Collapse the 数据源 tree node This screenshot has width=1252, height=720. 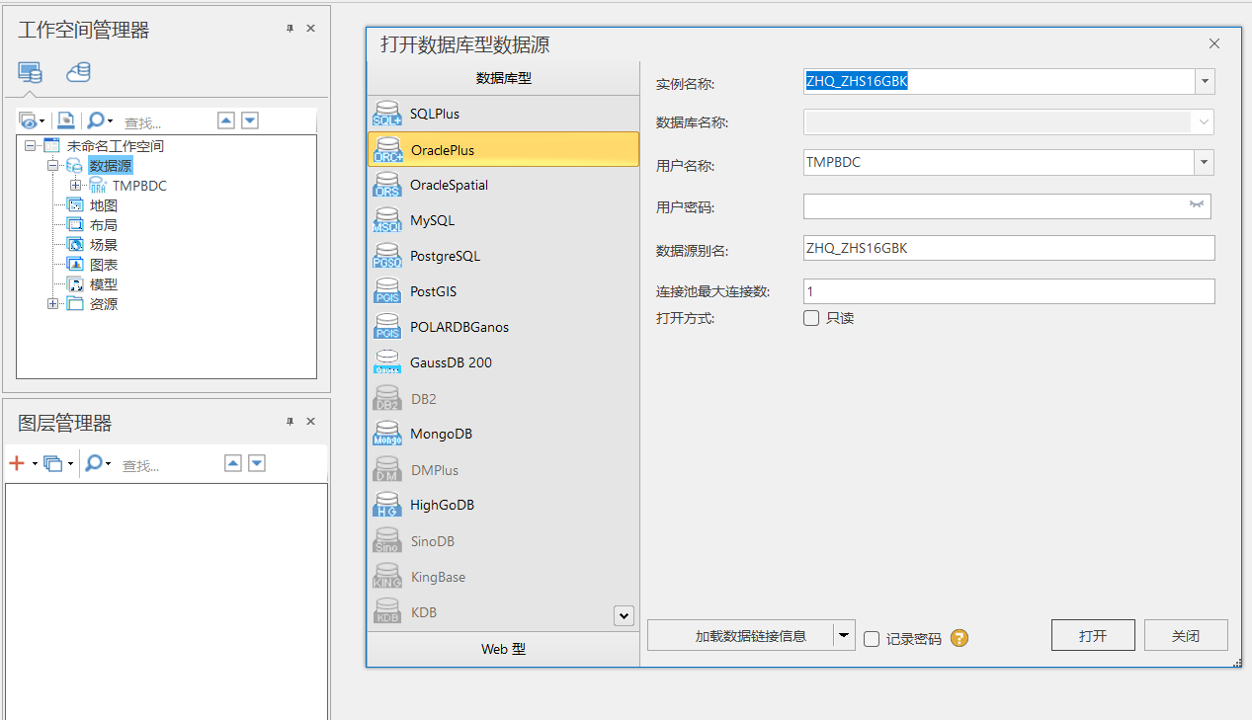[x=53, y=166]
